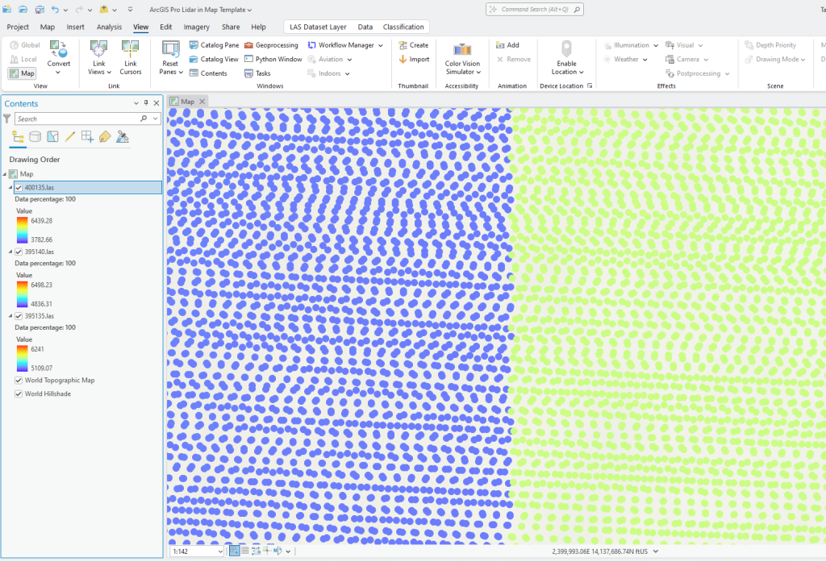
Task: Click the Import button in Thumbnail group
Action: pos(414,59)
